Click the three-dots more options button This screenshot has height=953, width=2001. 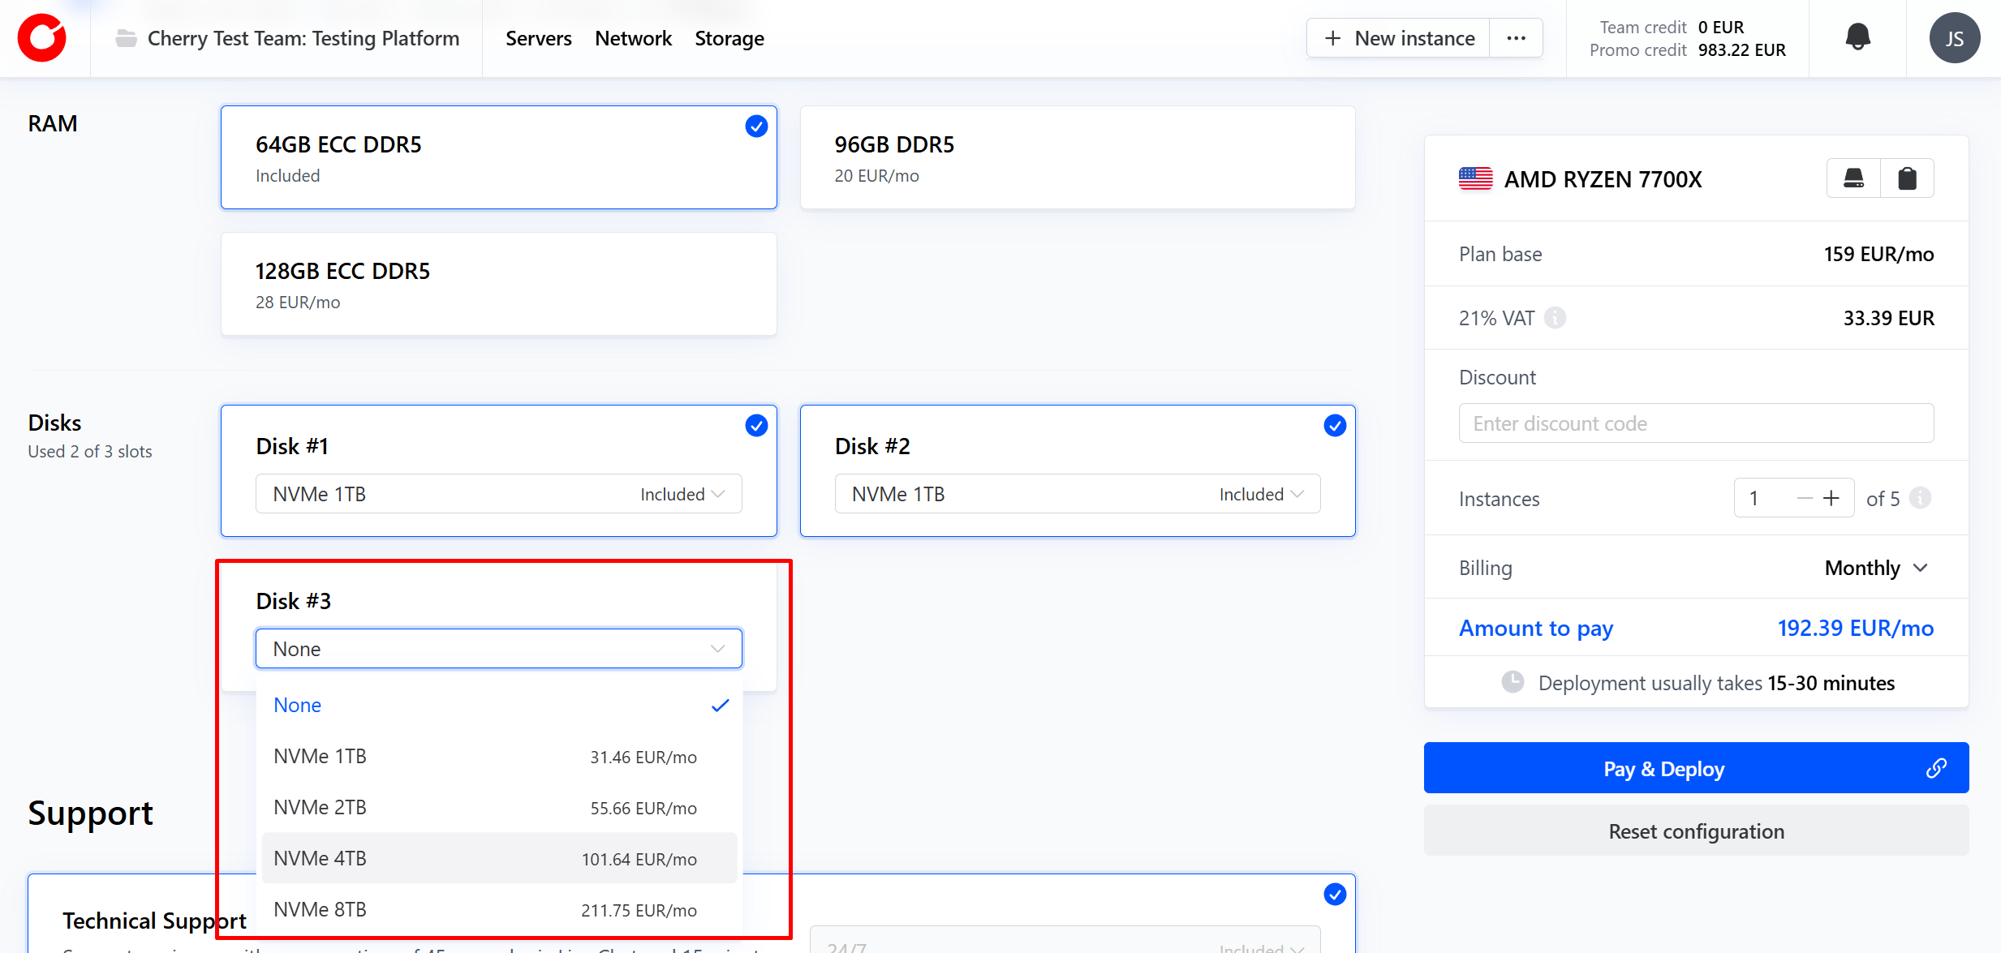(1516, 38)
